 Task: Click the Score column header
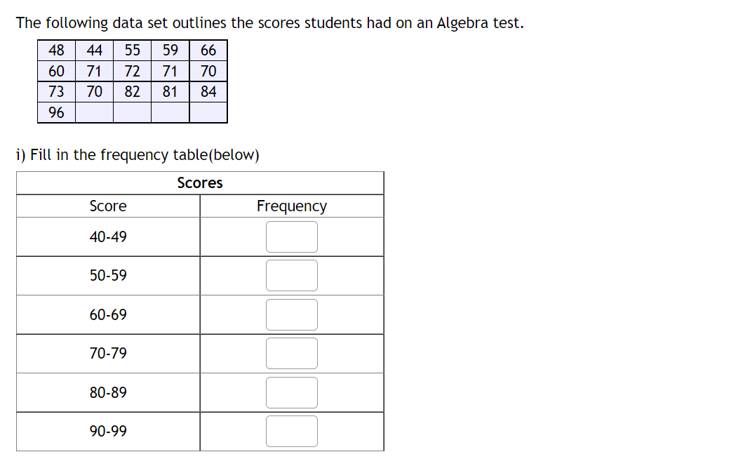(x=107, y=206)
